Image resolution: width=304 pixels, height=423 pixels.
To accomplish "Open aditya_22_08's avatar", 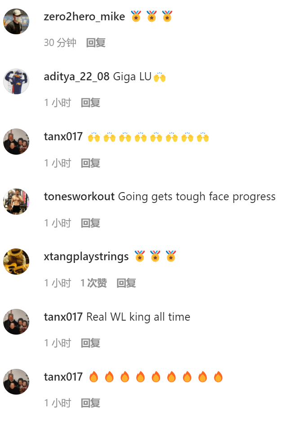I will (x=16, y=82).
